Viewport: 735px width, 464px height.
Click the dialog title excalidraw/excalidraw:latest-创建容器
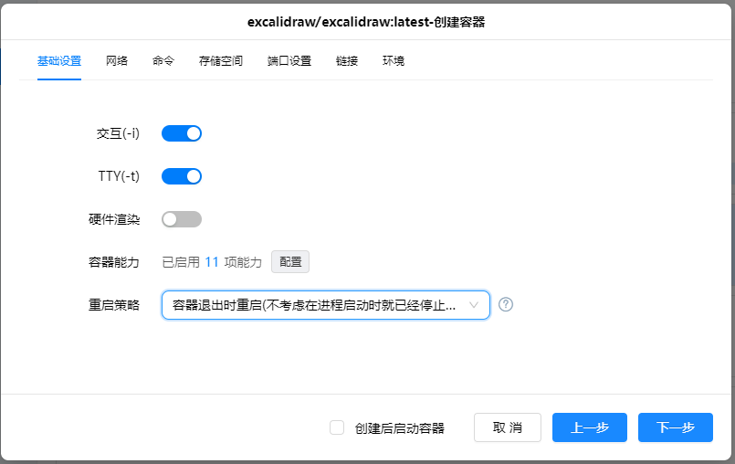[x=366, y=22]
